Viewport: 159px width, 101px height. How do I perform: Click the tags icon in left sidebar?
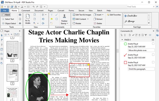[2, 63]
